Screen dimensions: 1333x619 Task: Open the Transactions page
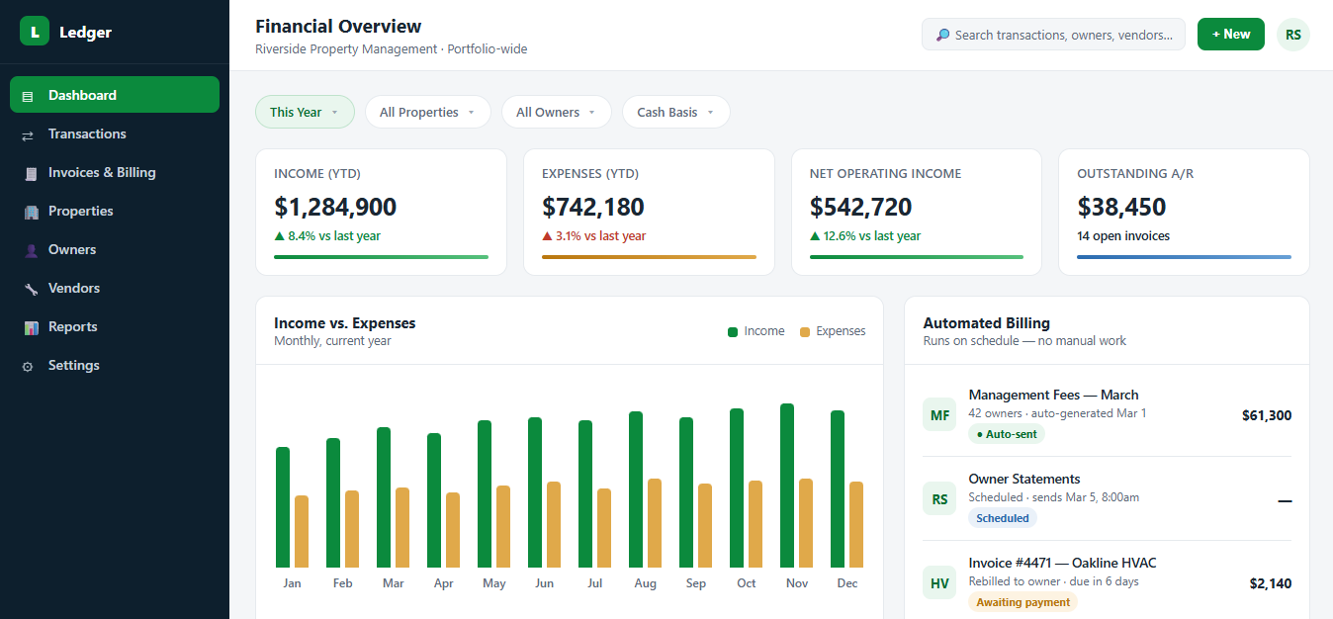pyautogui.click(x=115, y=133)
